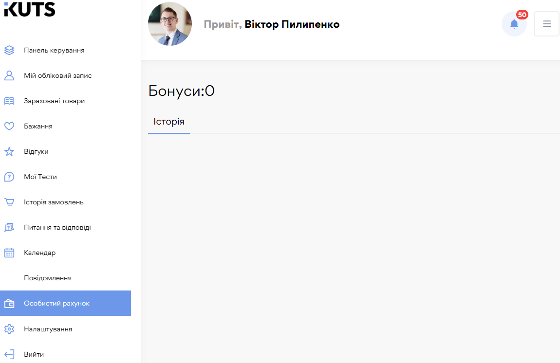
Task: Open the Історія замовлень cart icon
Action: (9, 202)
